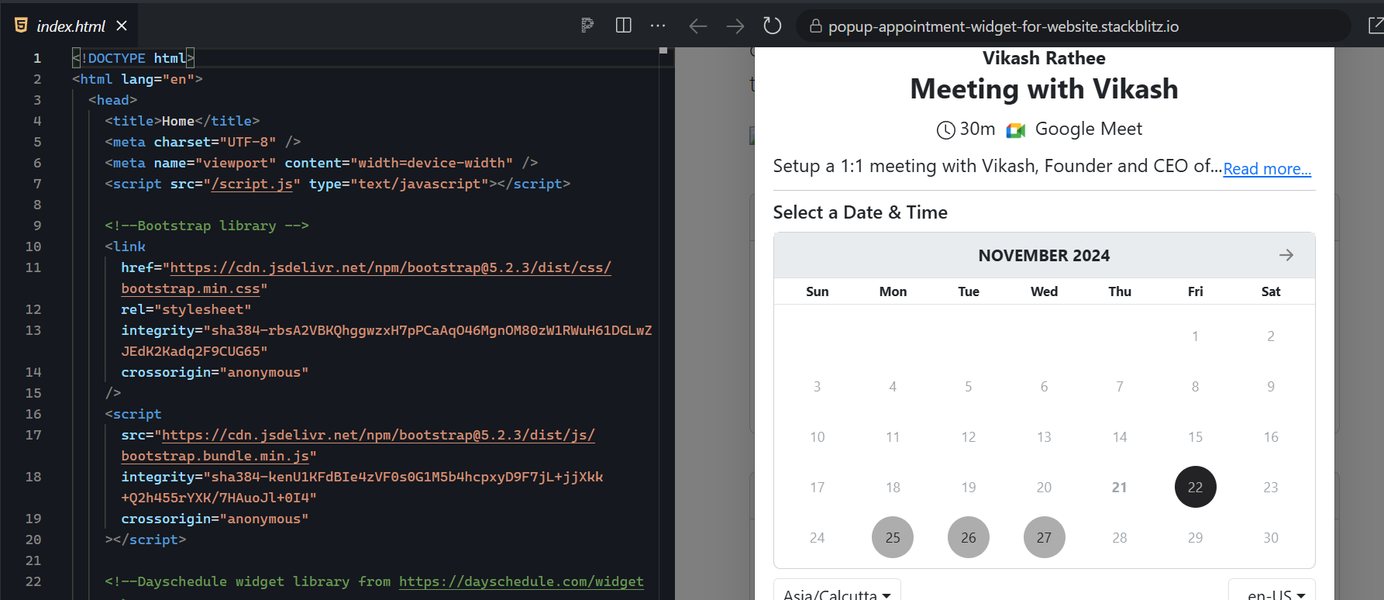Click the Vikash Rathee name text

tap(1044, 58)
